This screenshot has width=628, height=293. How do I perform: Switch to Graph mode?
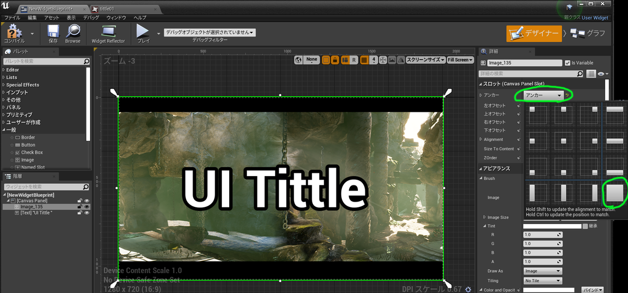(x=588, y=33)
